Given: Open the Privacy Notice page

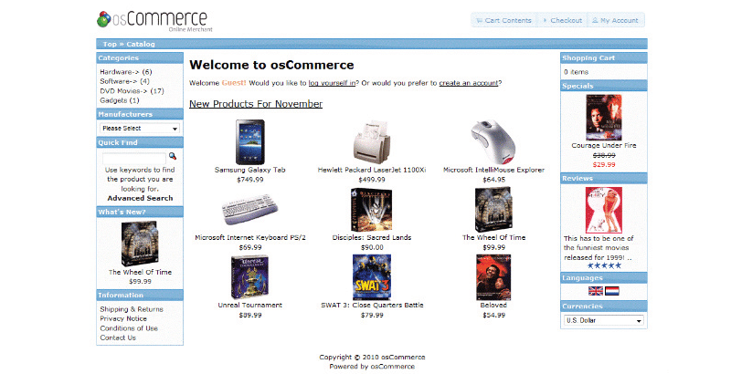Looking at the screenshot, I should click(x=123, y=318).
